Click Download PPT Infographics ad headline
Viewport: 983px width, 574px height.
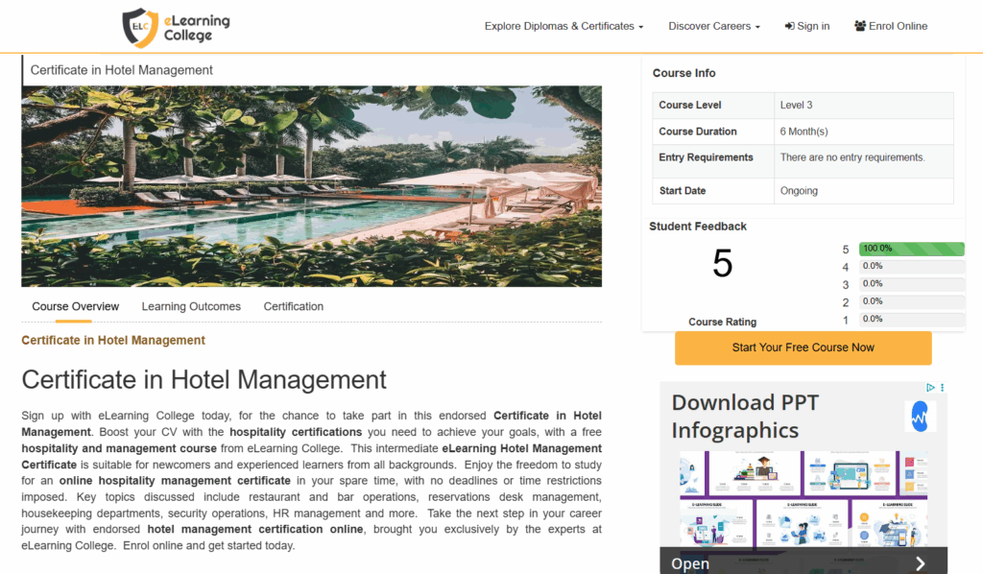tap(745, 416)
